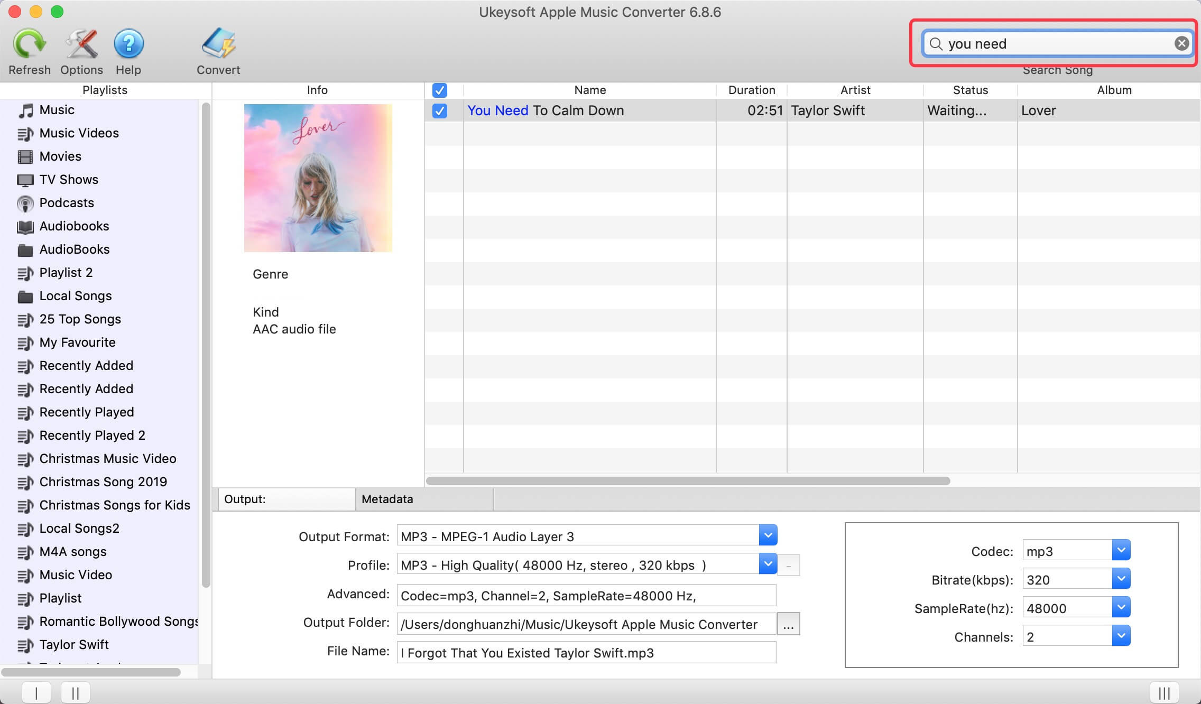Click the Lover album artwork
This screenshot has width=1201, height=704.
click(318, 178)
